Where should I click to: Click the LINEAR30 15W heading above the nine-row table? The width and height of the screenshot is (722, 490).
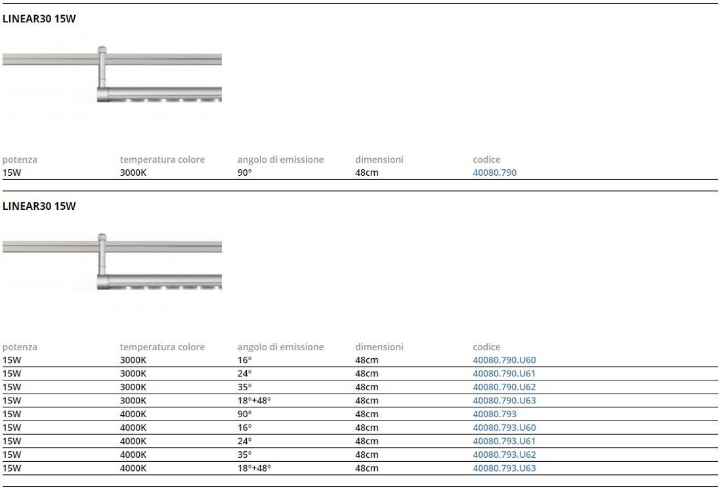click(39, 207)
